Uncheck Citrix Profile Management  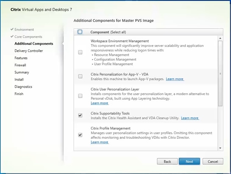80,135
